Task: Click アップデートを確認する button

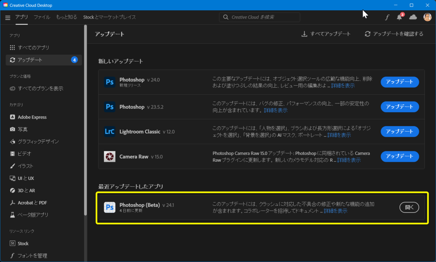Action: click(394, 34)
